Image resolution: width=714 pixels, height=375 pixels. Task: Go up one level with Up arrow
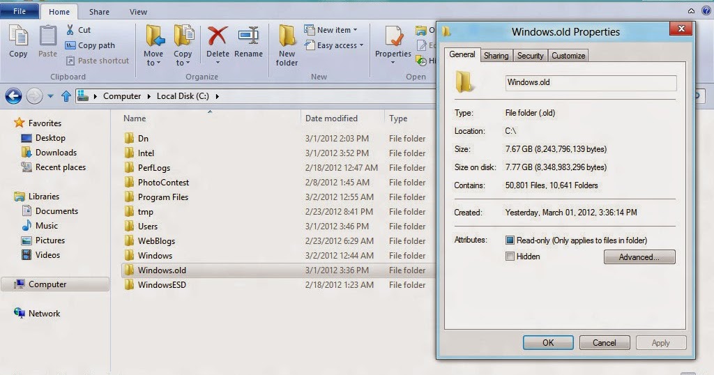66,96
